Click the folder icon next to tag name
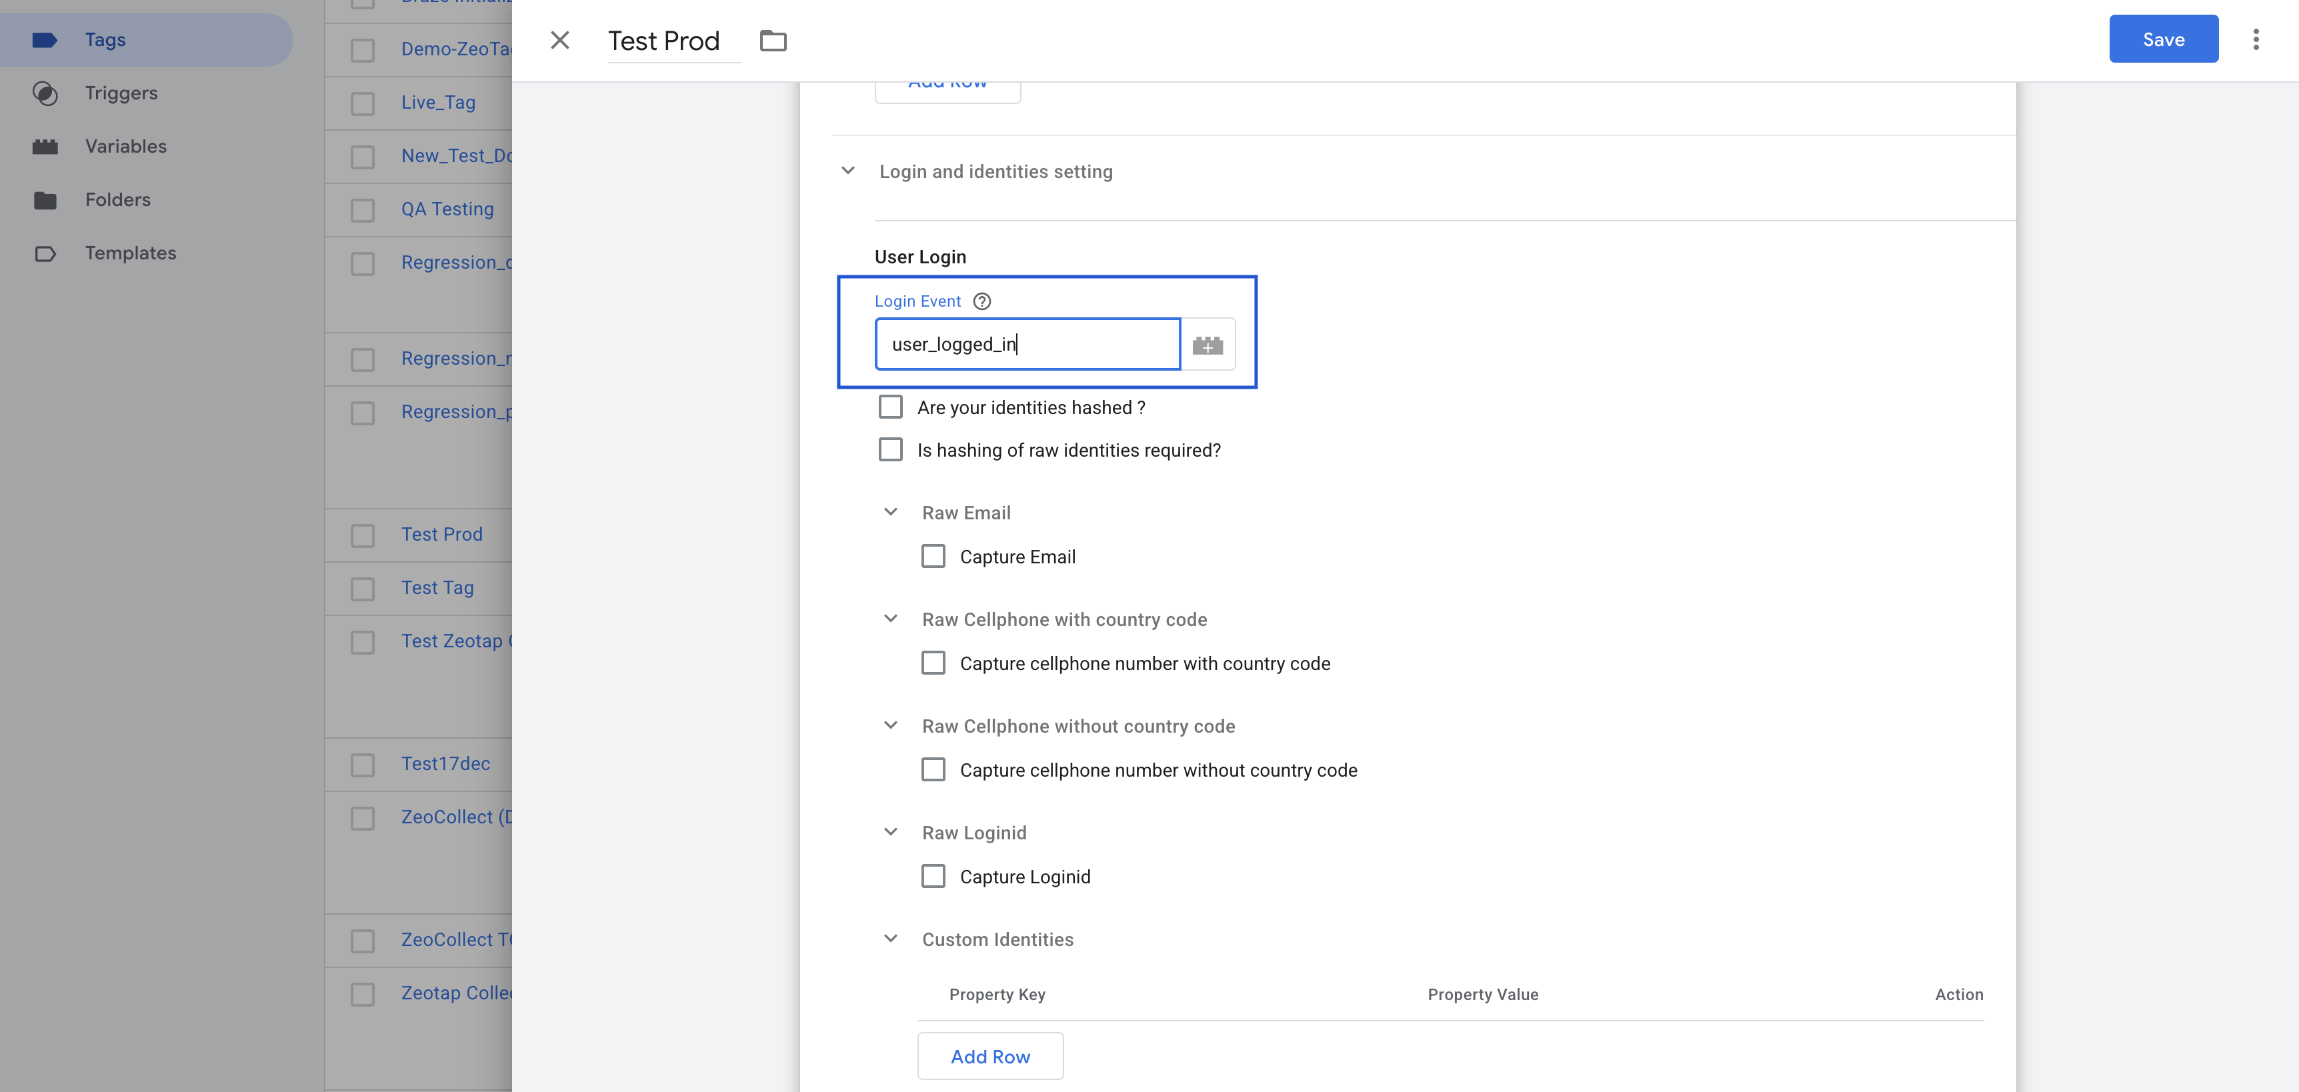 [773, 41]
